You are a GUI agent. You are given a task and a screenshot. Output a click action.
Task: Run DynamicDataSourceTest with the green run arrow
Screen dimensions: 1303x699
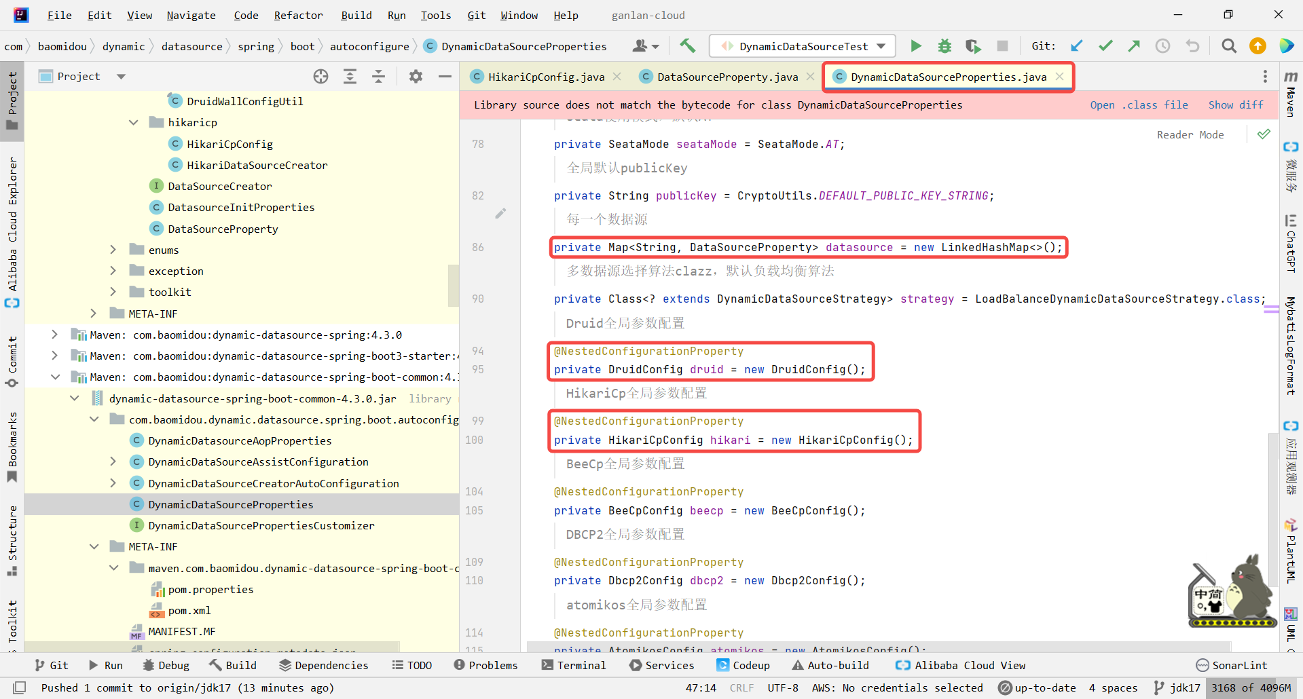point(915,45)
